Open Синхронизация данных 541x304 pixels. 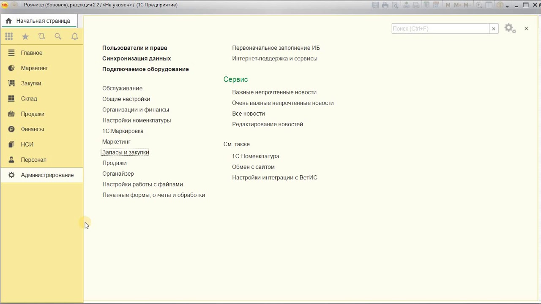[137, 58]
